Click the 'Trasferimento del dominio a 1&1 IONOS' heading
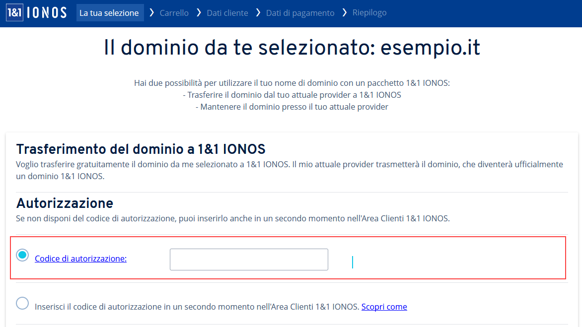The width and height of the screenshot is (582, 327). 141,149
